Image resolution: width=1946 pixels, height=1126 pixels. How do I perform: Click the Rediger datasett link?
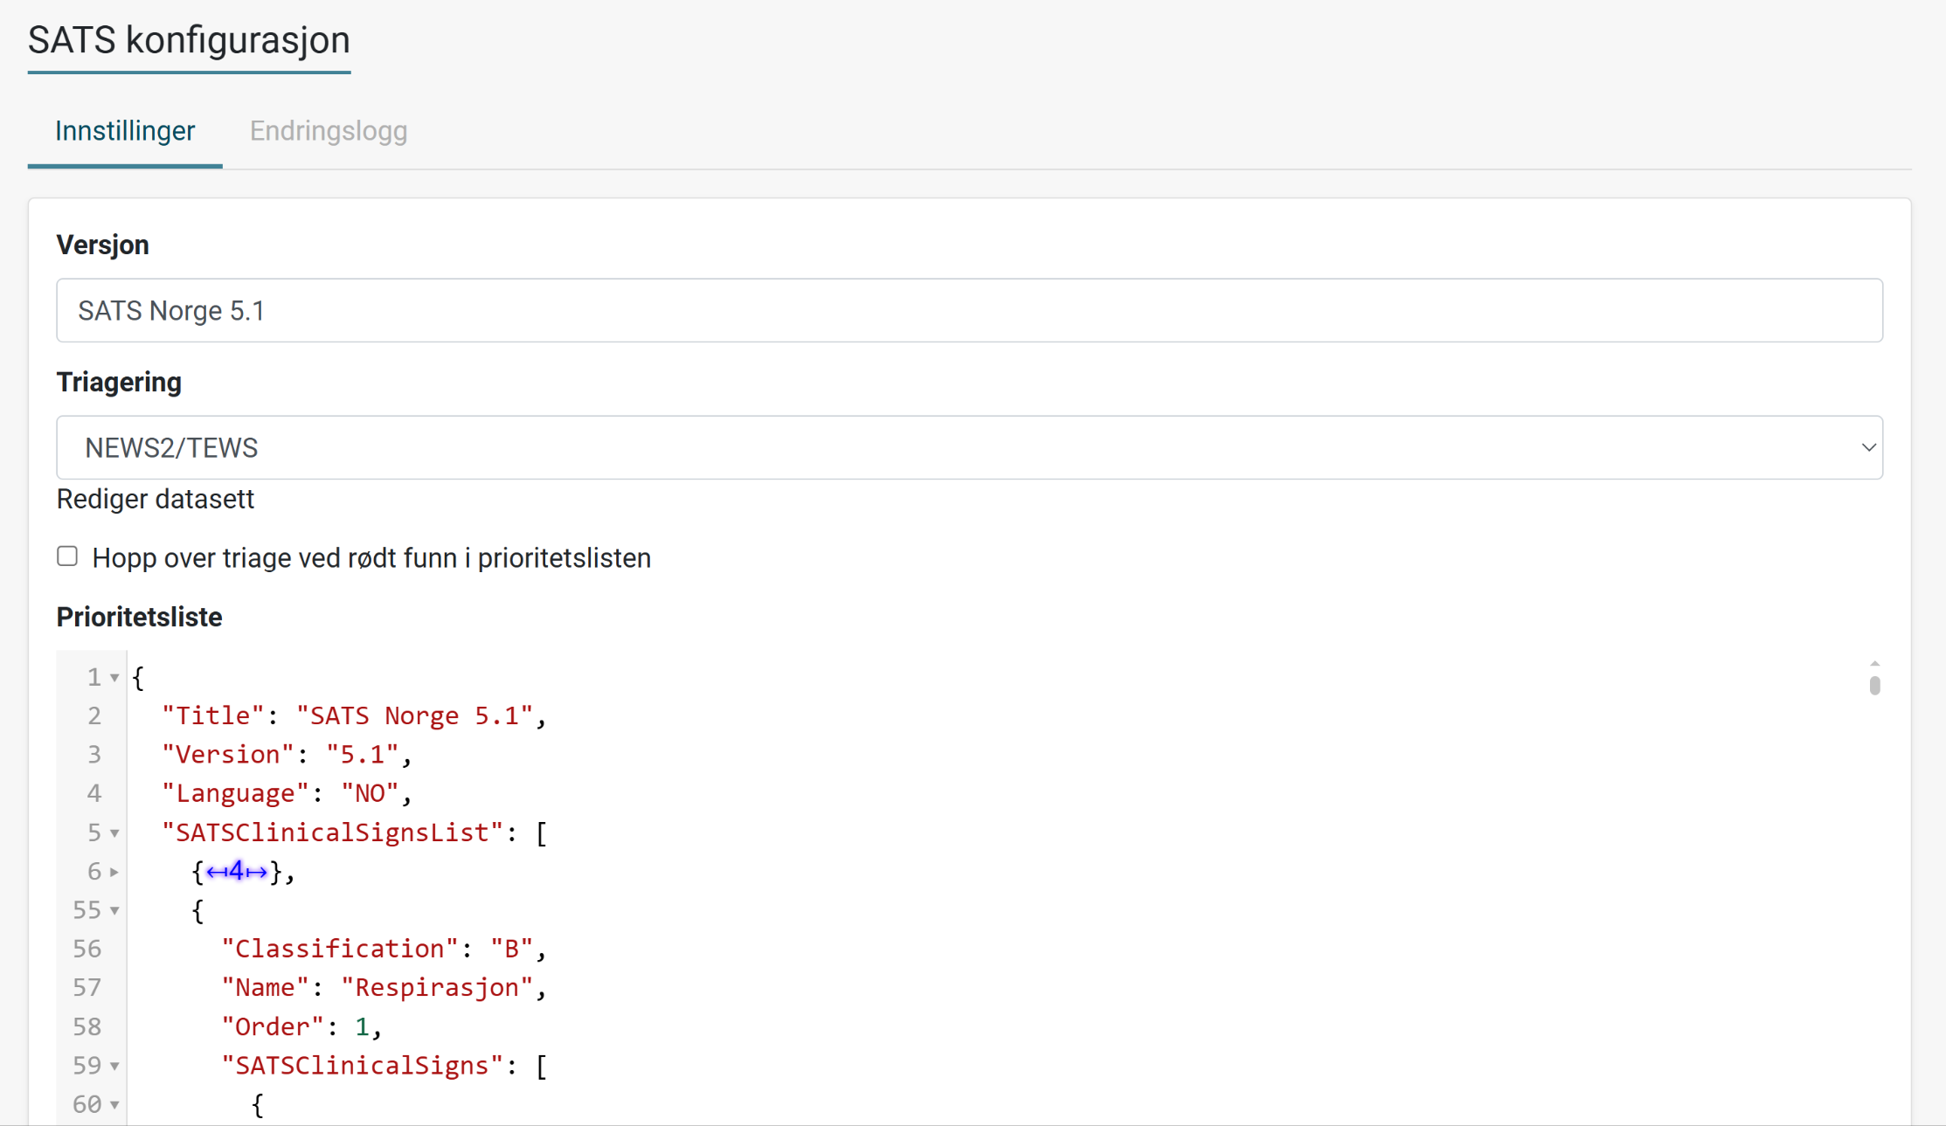pos(155,500)
